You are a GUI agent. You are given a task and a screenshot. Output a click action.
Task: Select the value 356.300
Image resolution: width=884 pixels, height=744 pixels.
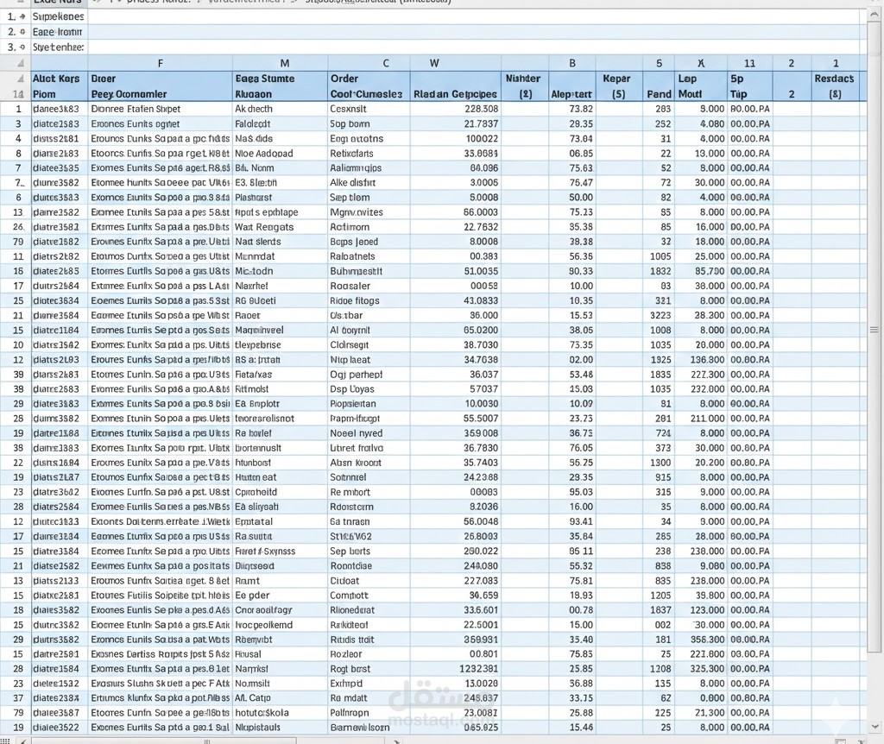tap(701, 640)
